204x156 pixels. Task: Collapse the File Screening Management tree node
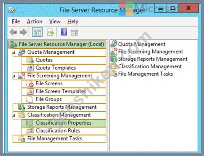click(14, 76)
